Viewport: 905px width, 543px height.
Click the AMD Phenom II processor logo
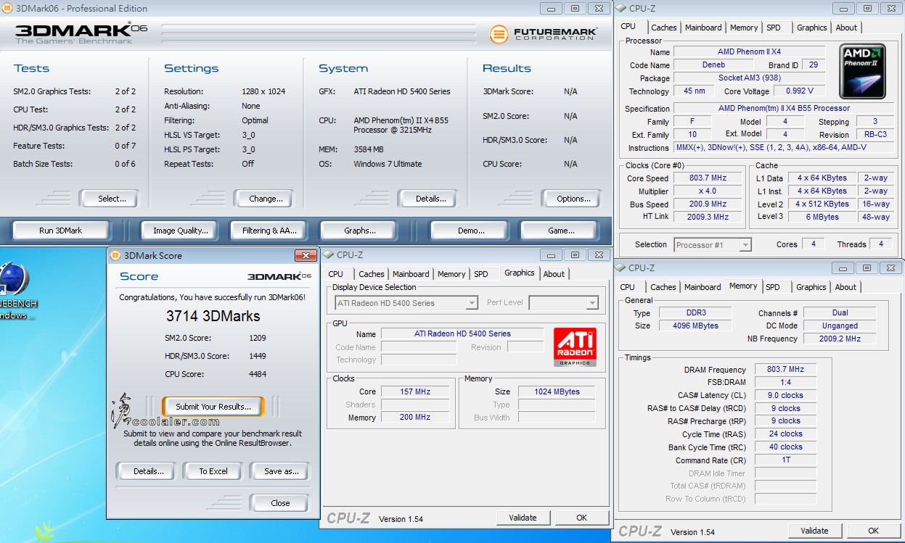(x=862, y=72)
